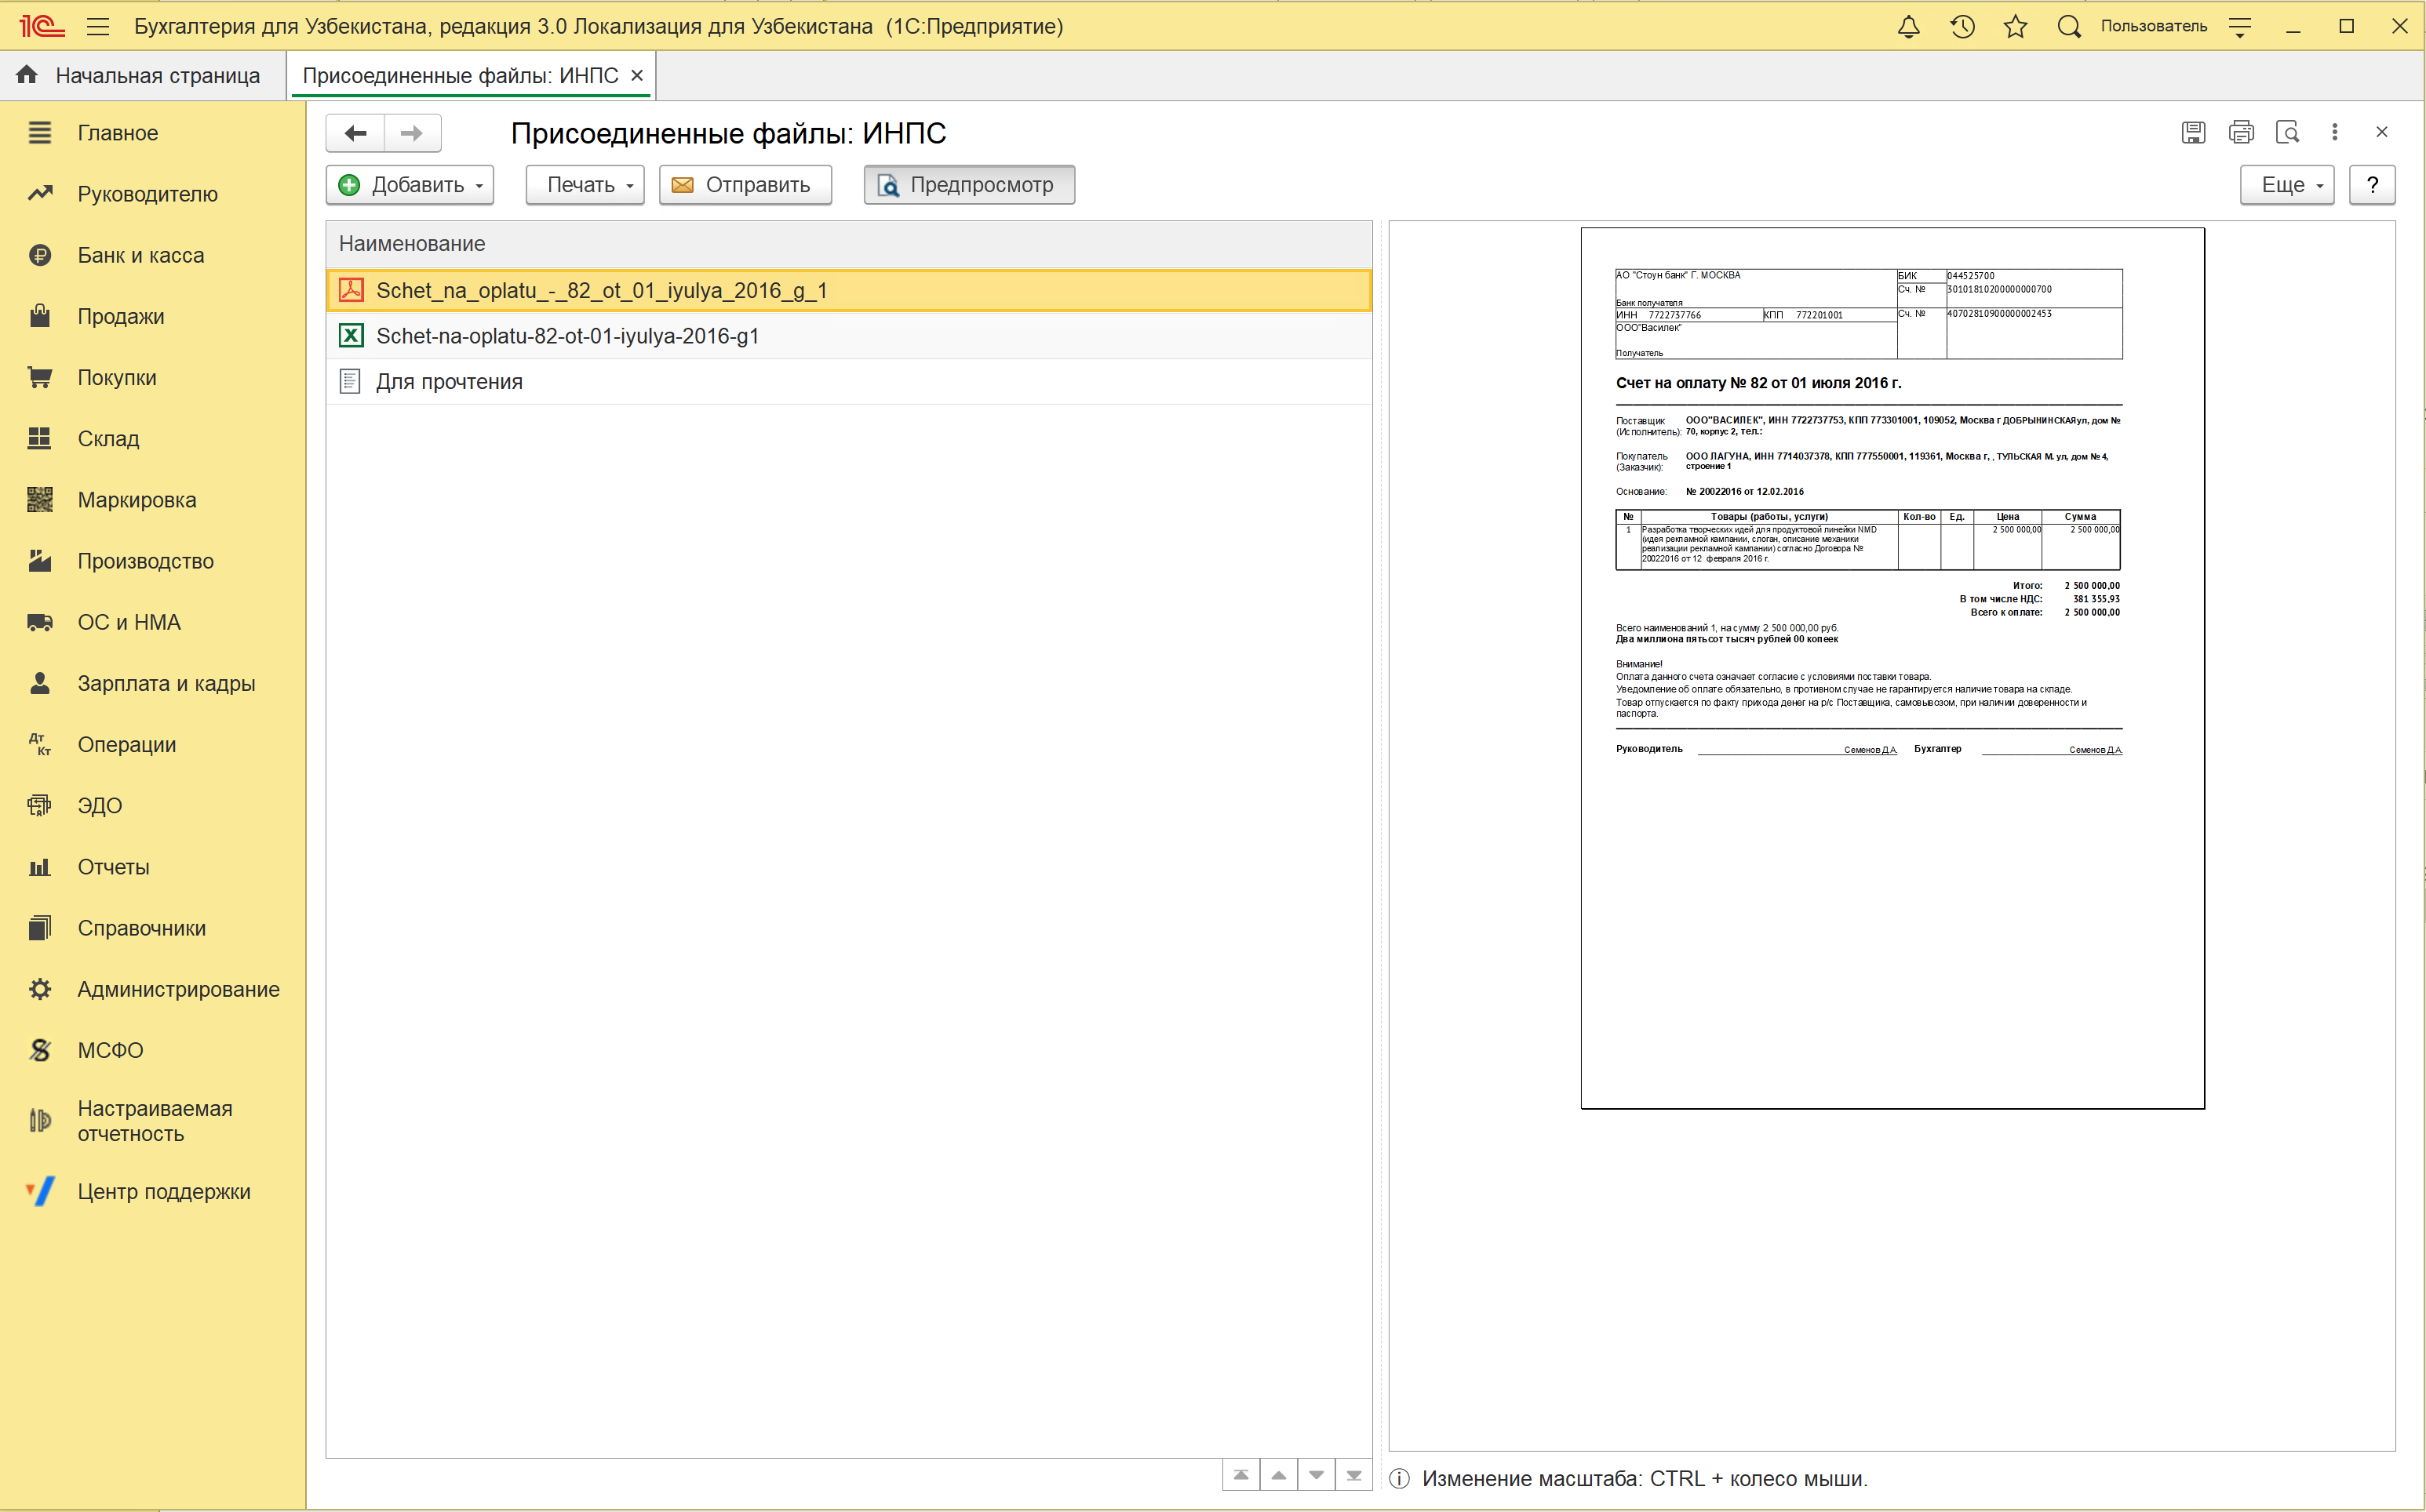Jump to first row with the list arrow
This screenshot has height=1512, width=2426.
[x=1241, y=1476]
